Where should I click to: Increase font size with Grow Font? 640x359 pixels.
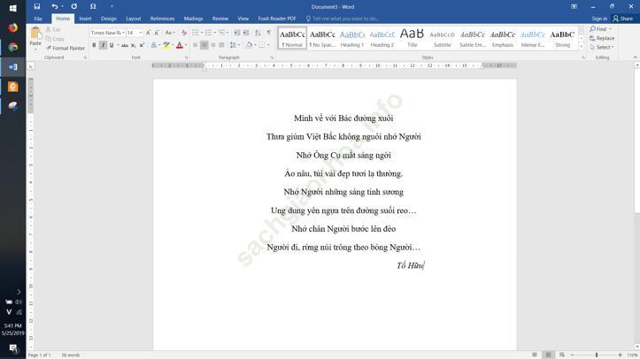click(x=149, y=33)
